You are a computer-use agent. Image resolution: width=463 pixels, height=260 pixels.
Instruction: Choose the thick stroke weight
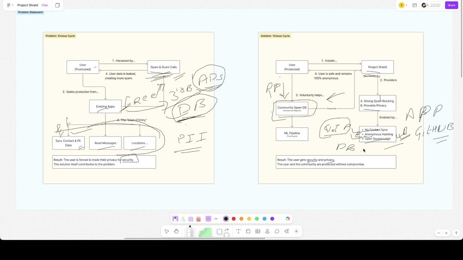216,219
